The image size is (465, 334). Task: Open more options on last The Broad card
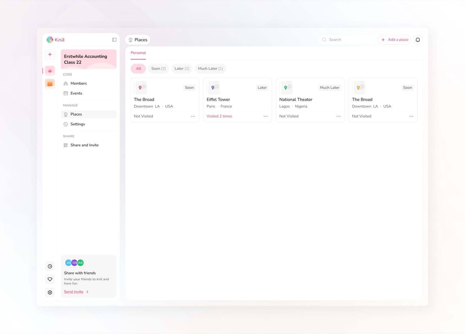(411, 116)
